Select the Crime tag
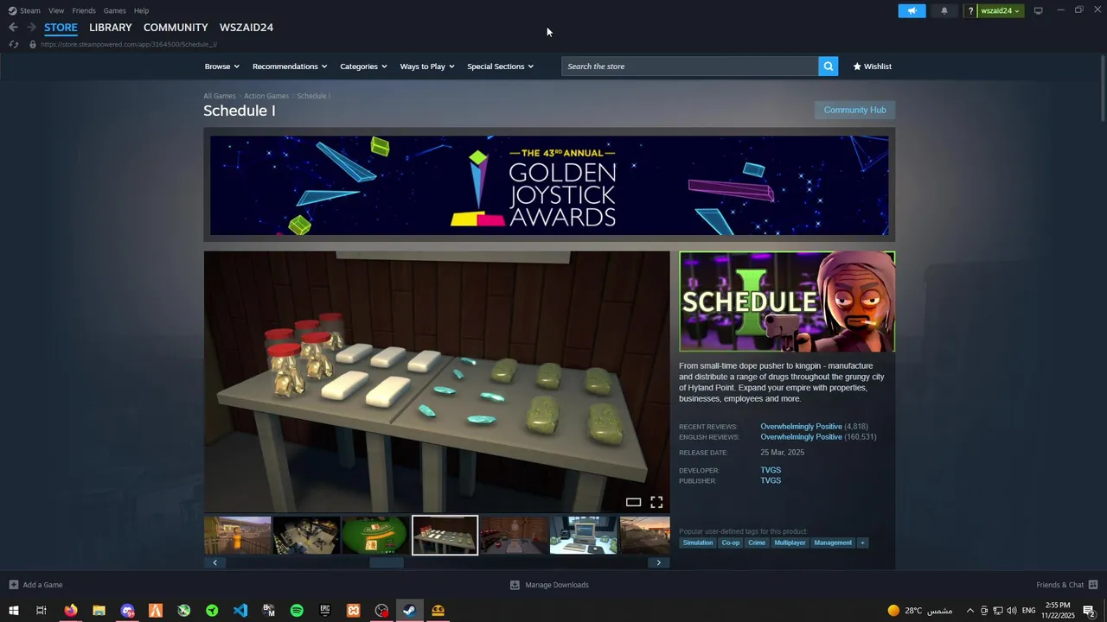Screen dimensions: 1107x622 pos(757,543)
